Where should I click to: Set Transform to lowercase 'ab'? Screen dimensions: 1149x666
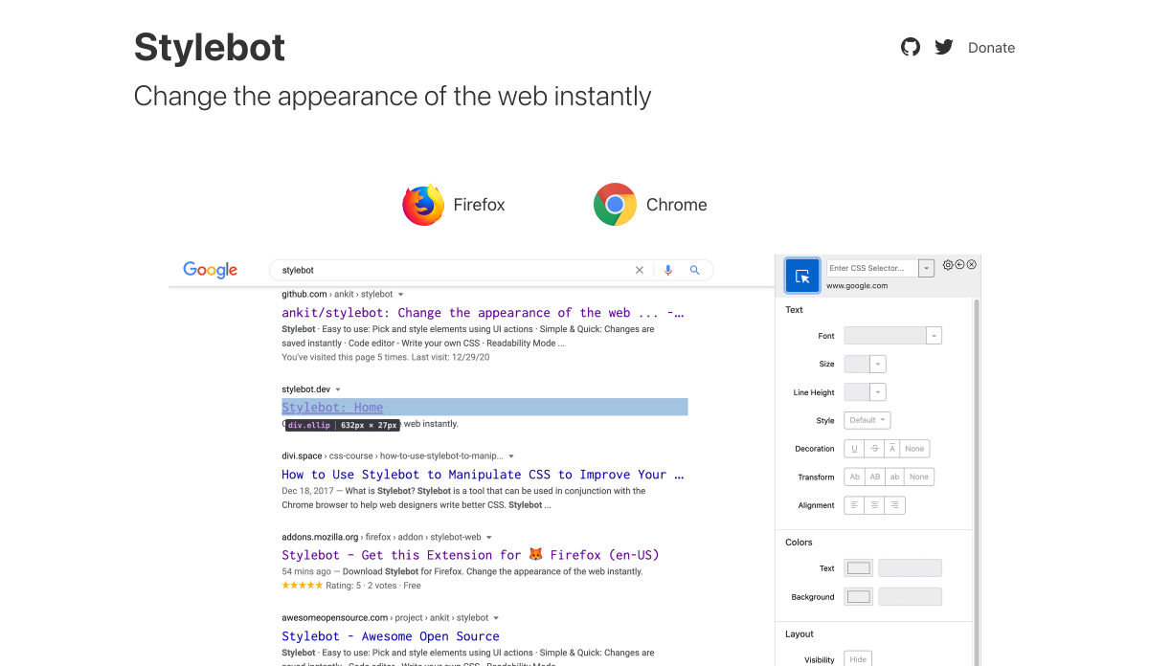(x=895, y=477)
